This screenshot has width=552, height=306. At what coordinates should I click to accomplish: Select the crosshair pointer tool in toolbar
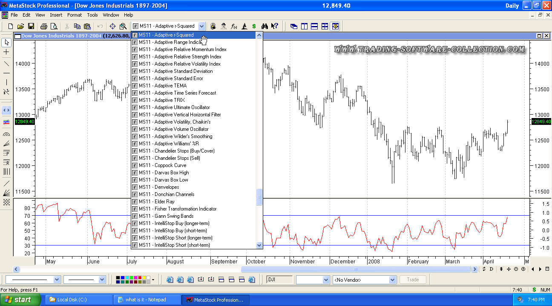pyautogui.click(x=112, y=26)
